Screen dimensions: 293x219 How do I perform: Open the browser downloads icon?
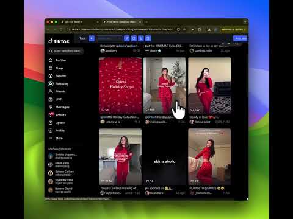(x=209, y=30)
